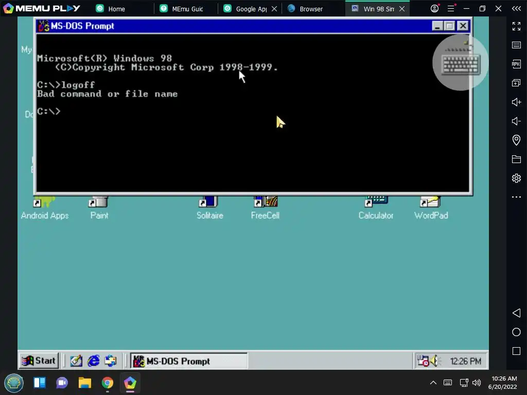Open the MEmu account profile icon
527x395 pixels.
tap(434, 8)
